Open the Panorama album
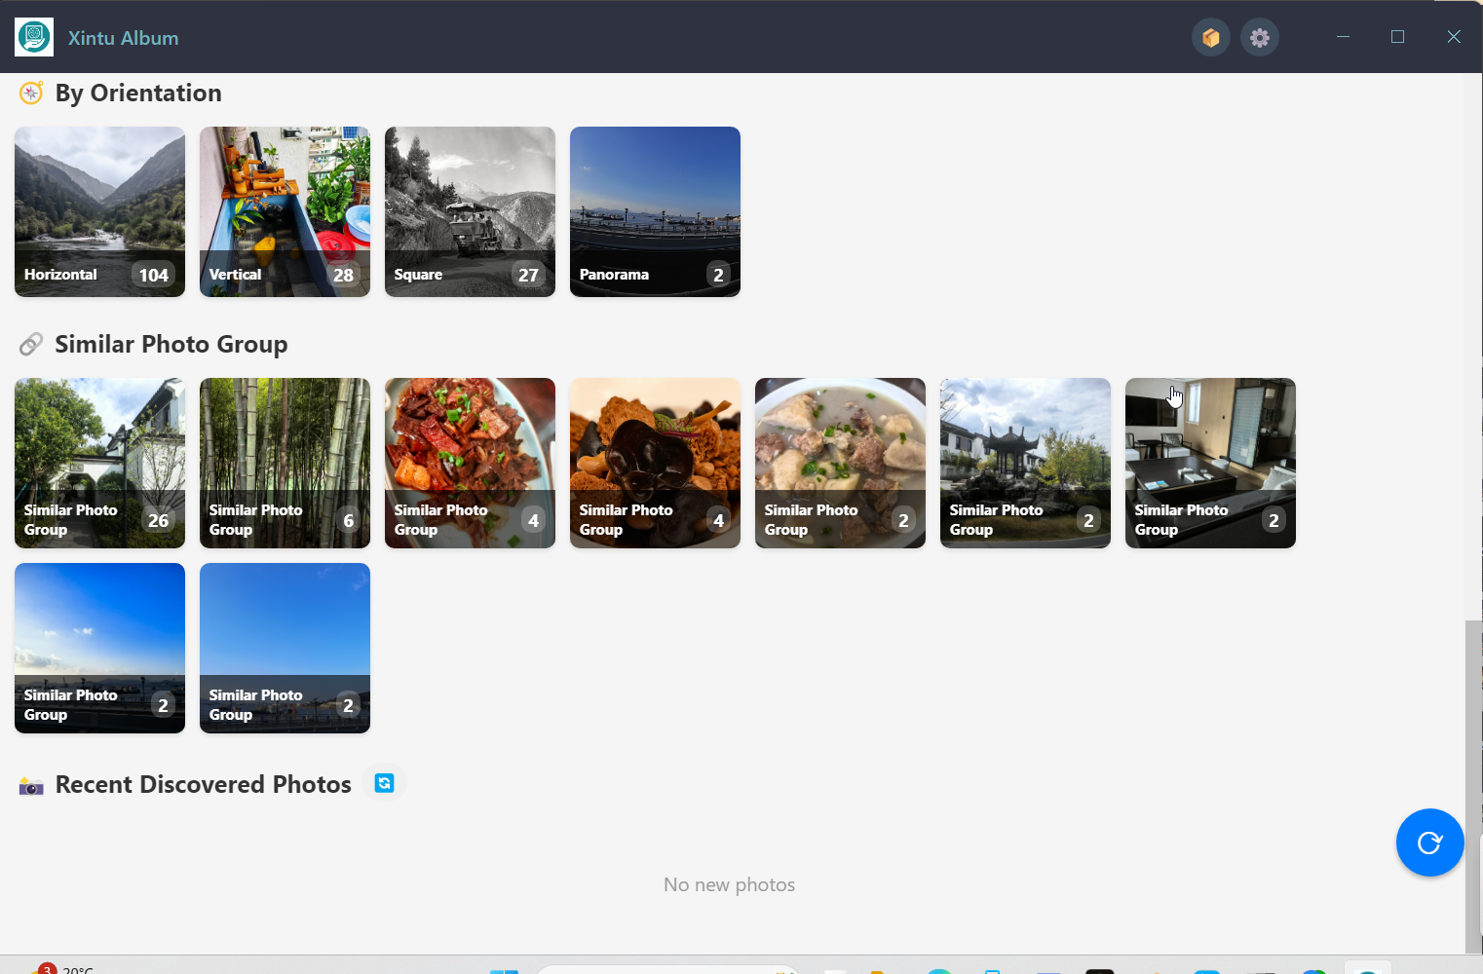Screen dimensions: 1483x974 [655, 211]
